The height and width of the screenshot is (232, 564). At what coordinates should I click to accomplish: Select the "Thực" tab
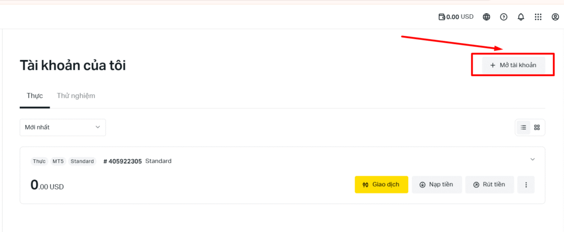pos(35,96)
